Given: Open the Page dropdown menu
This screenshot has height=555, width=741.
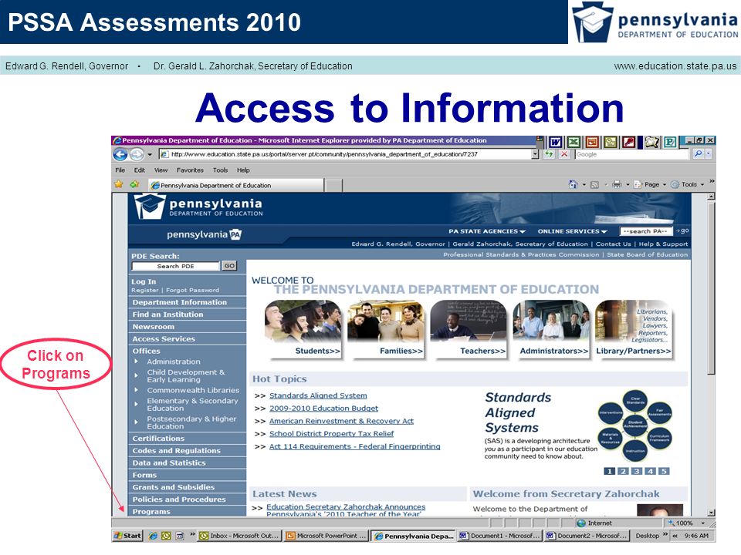Looking at the screenshot, I should click(651, 184).
